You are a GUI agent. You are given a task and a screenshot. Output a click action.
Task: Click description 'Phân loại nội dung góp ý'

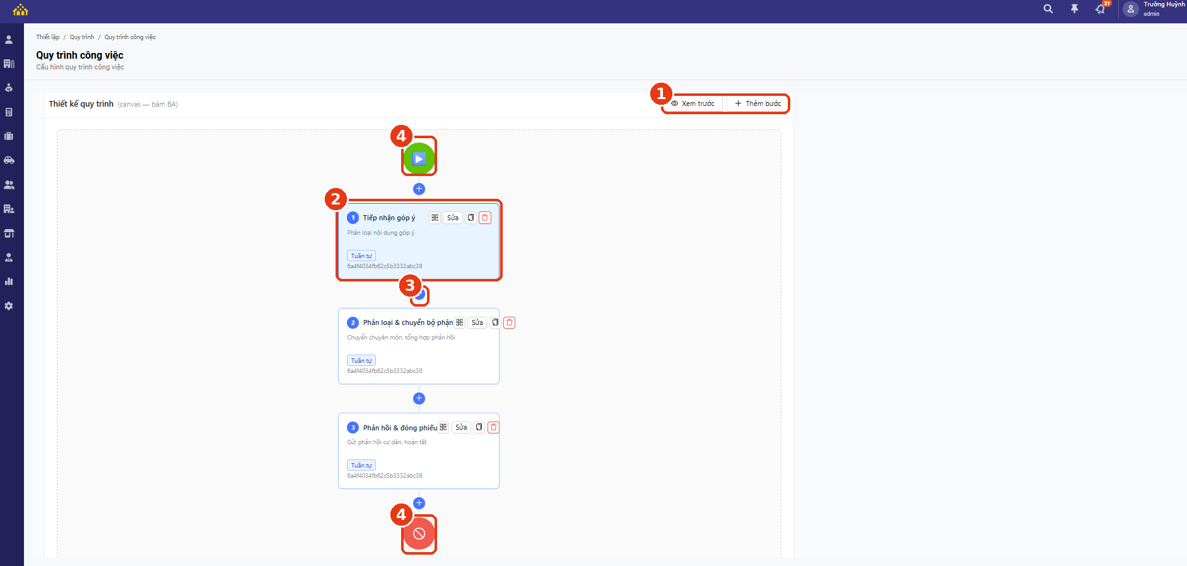point(381,233)
